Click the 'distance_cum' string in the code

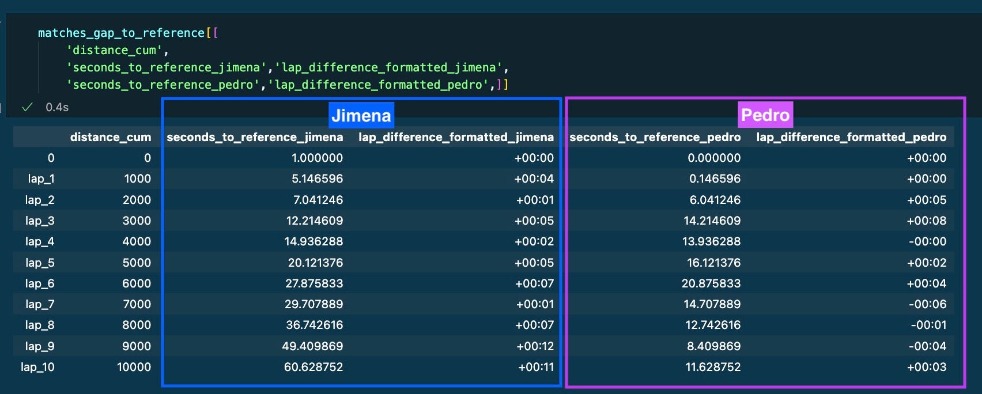pos(115,50)
